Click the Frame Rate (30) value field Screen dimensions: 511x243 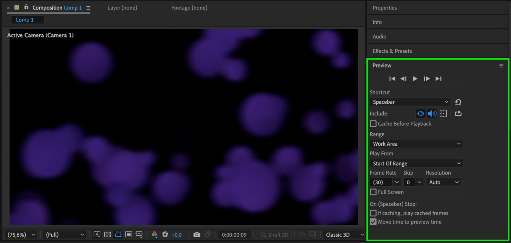click(381, 182)
